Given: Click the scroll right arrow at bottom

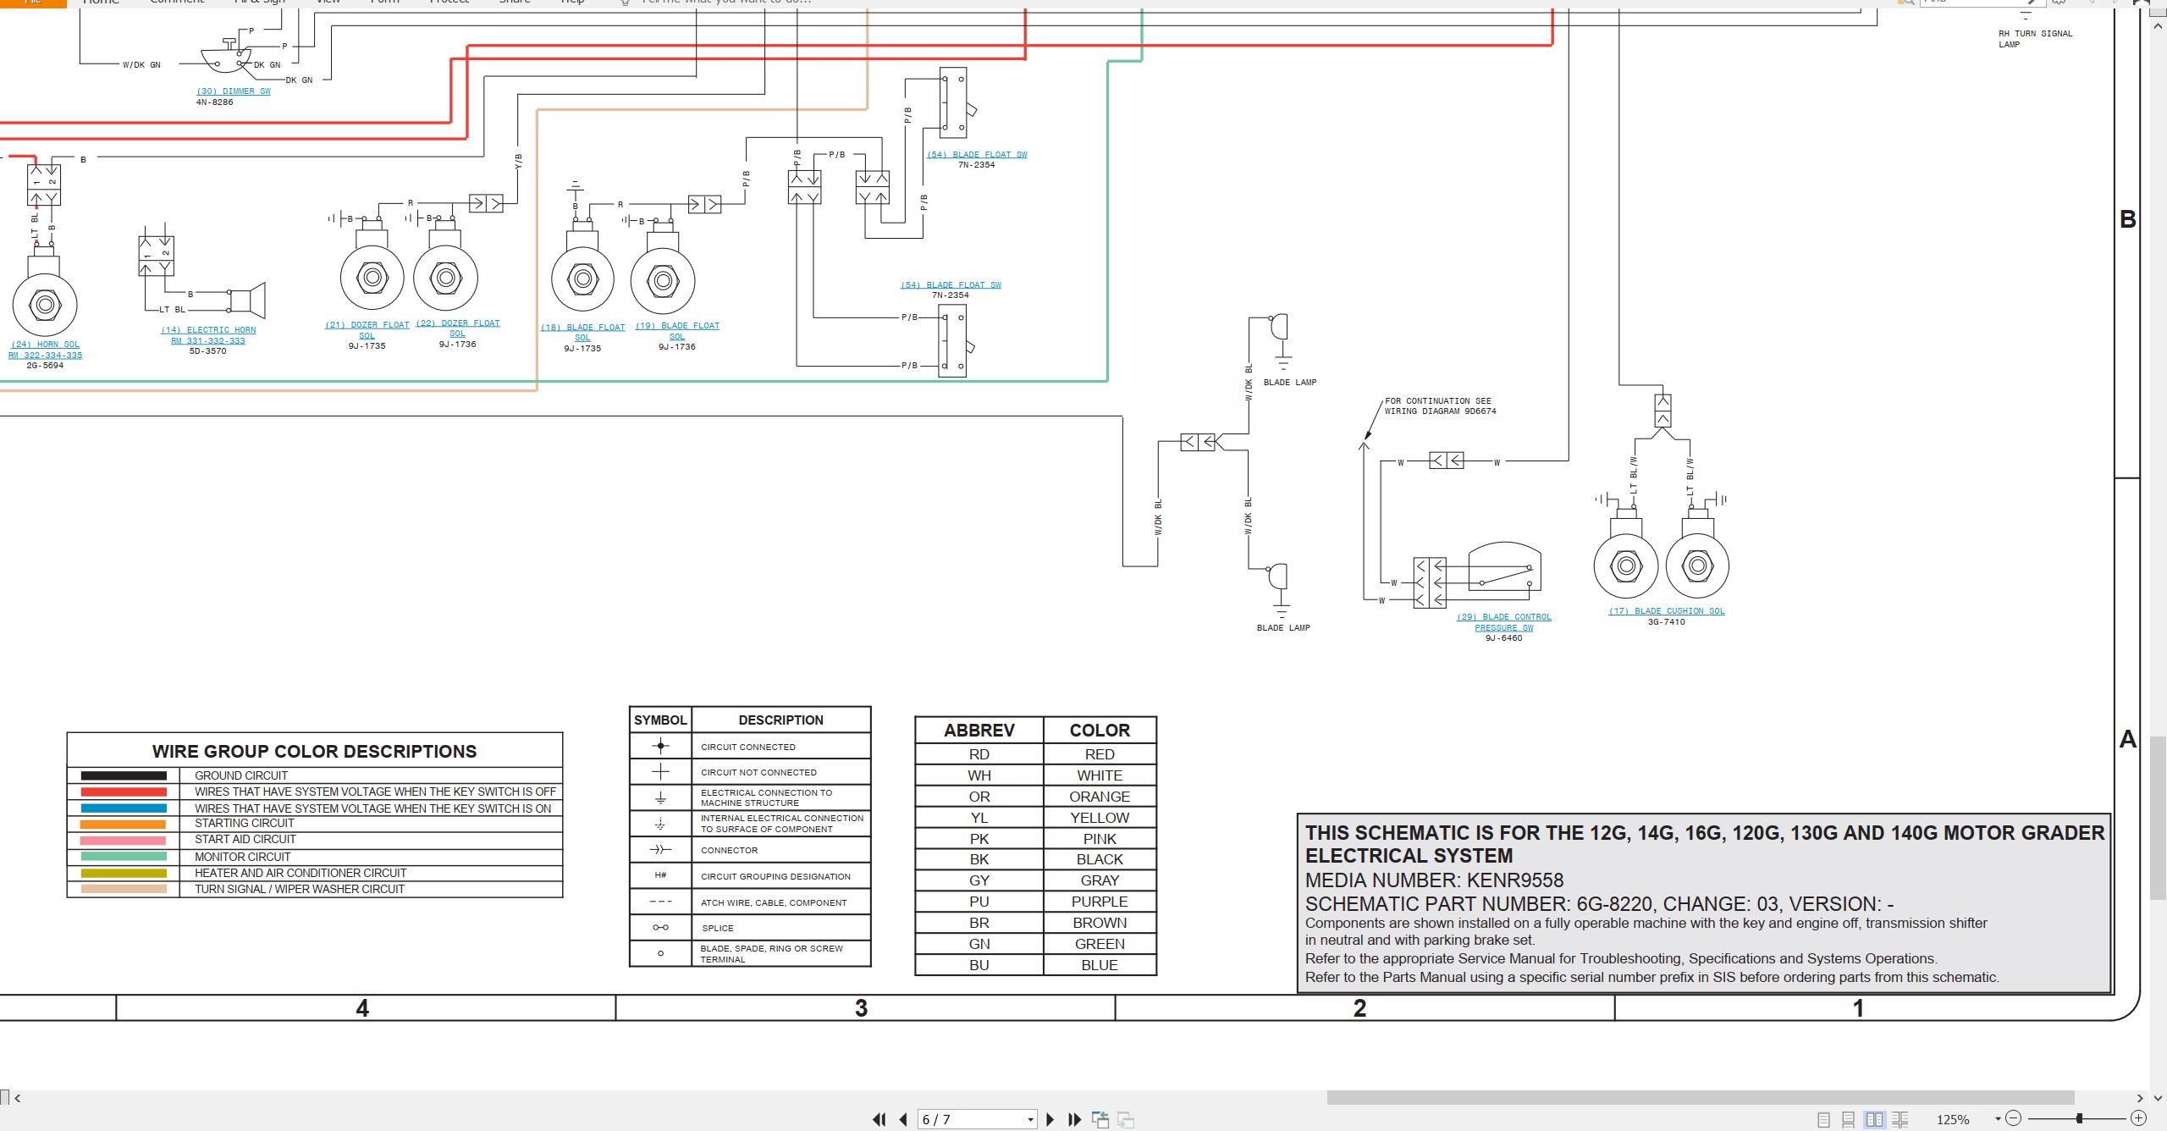Looking at the screenshot, I should pos(2140,1098).
